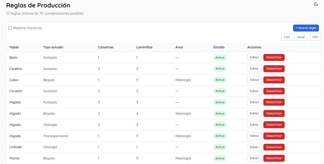Image resolution: width=324 pixels, height=164 pixels.
Task: Deactivate the Hígado Citologia rule
Action: coord(274,125)
